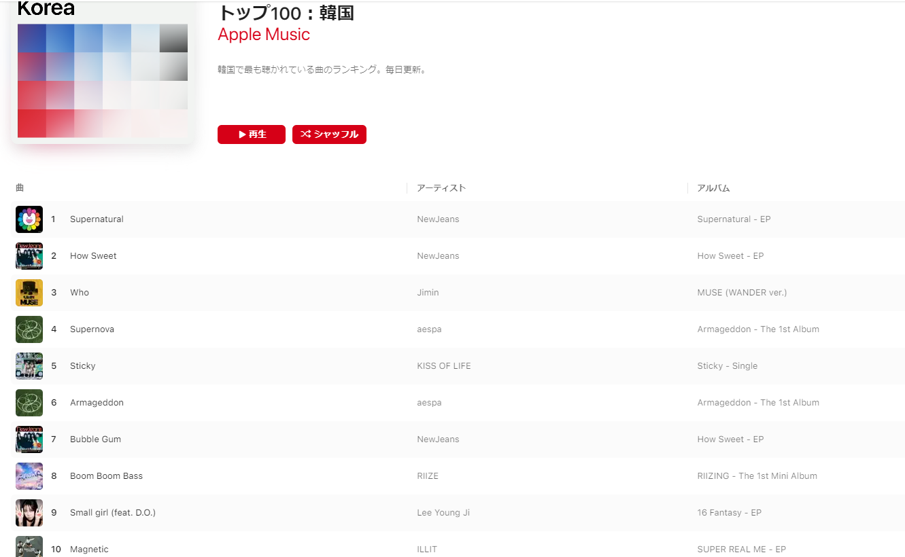This screenshot has width=905, height=557.
Task: Open RIIZING - The 1st Mini Album link
Action: click(x=757, y=476)
